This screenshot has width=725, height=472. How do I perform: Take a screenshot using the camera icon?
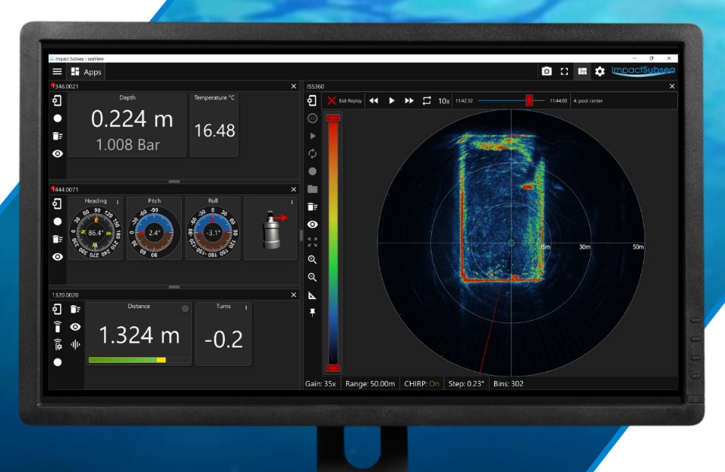(x=547, y=71)
